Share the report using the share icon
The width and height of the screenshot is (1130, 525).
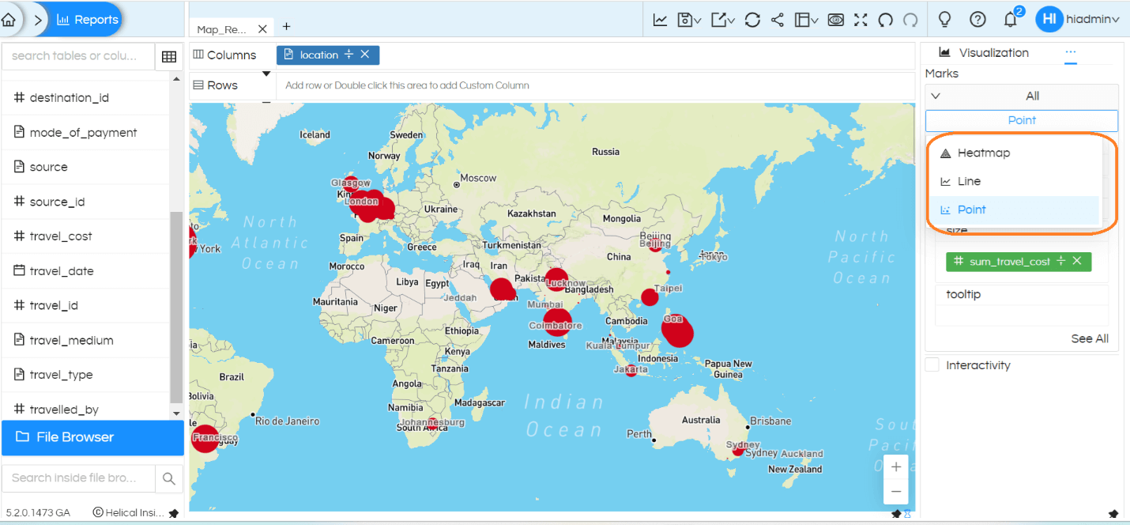point(778,20)
